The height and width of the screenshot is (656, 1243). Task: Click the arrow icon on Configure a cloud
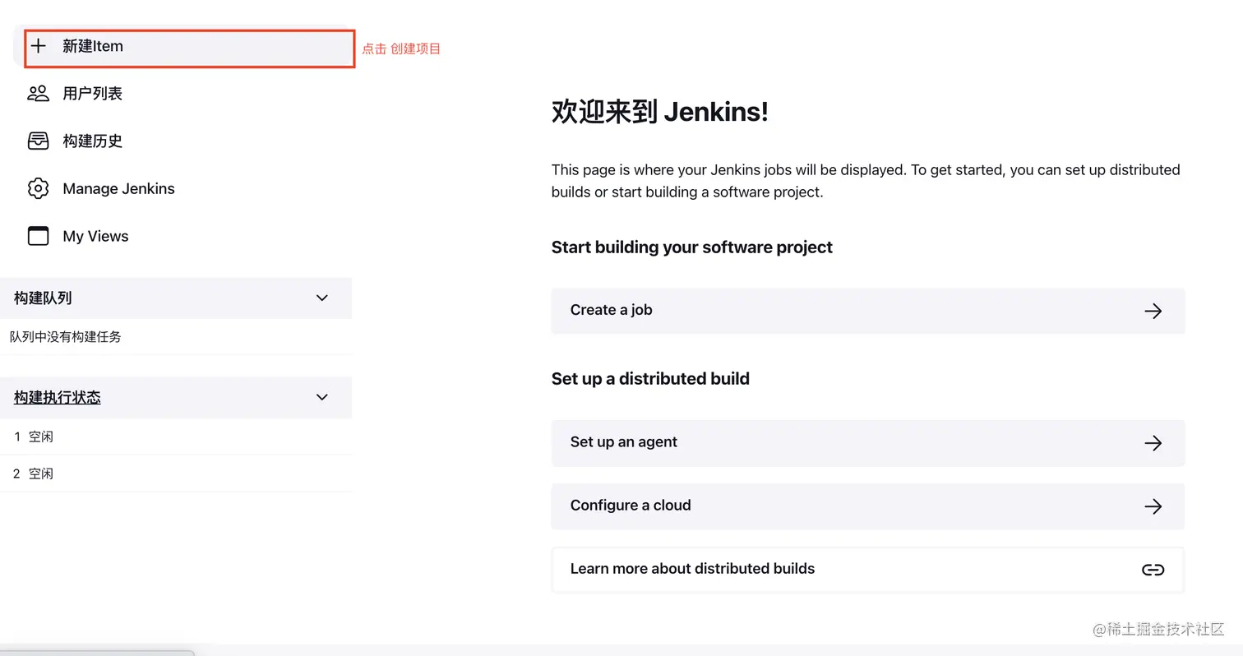[x=1153, y=506]
